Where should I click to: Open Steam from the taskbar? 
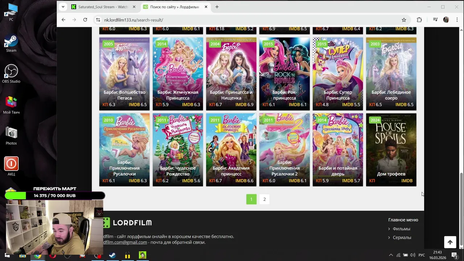coord(112,255)
